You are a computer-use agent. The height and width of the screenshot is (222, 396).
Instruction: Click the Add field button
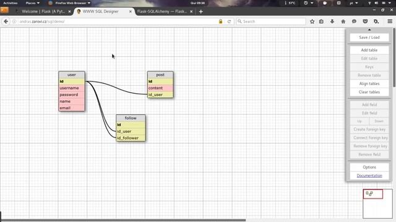(369, 105)
